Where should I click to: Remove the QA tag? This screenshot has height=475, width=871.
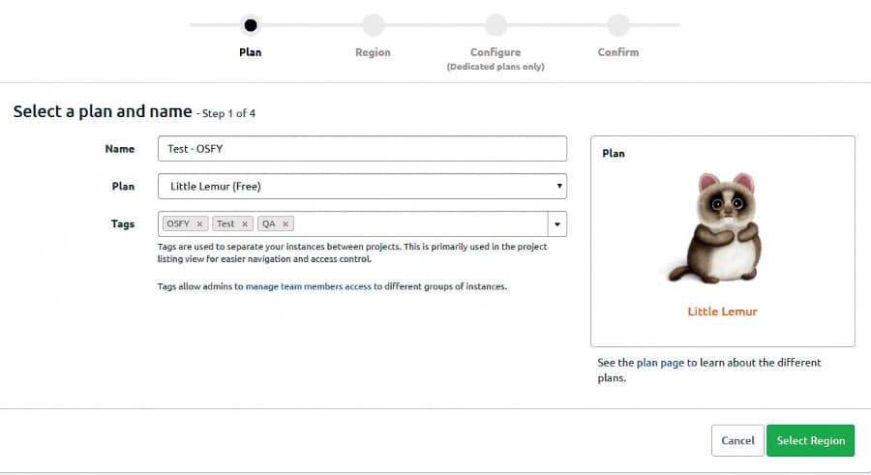[285, 223]
